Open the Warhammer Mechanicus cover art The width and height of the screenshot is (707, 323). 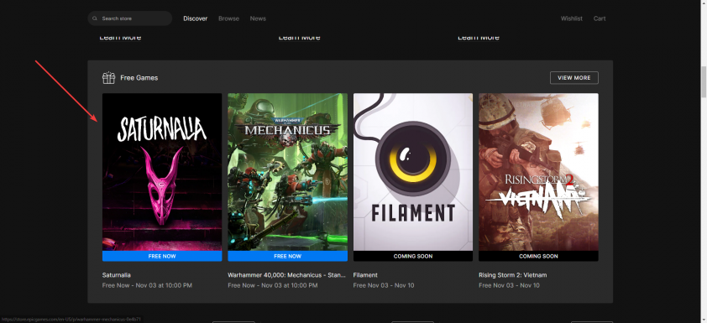point(288,172)
